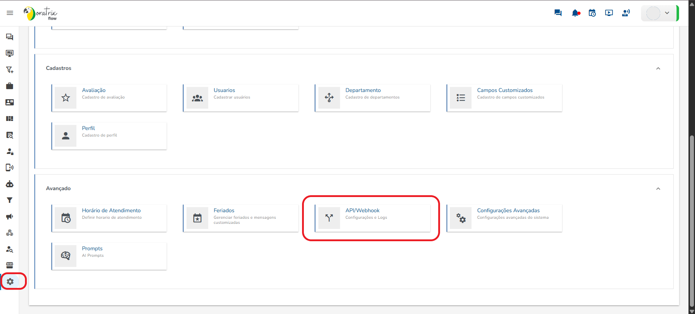Collapse the Avançado section
695x314 pixels.
point(658,189)
